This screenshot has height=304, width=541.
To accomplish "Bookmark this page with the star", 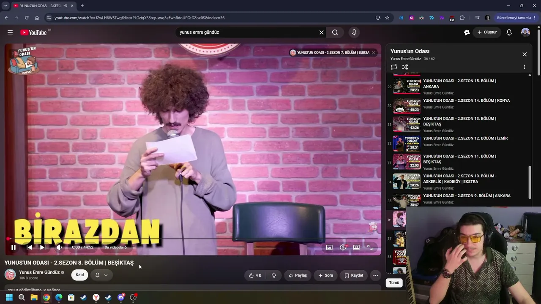I will pyautogui.click(x=387, y=18).
